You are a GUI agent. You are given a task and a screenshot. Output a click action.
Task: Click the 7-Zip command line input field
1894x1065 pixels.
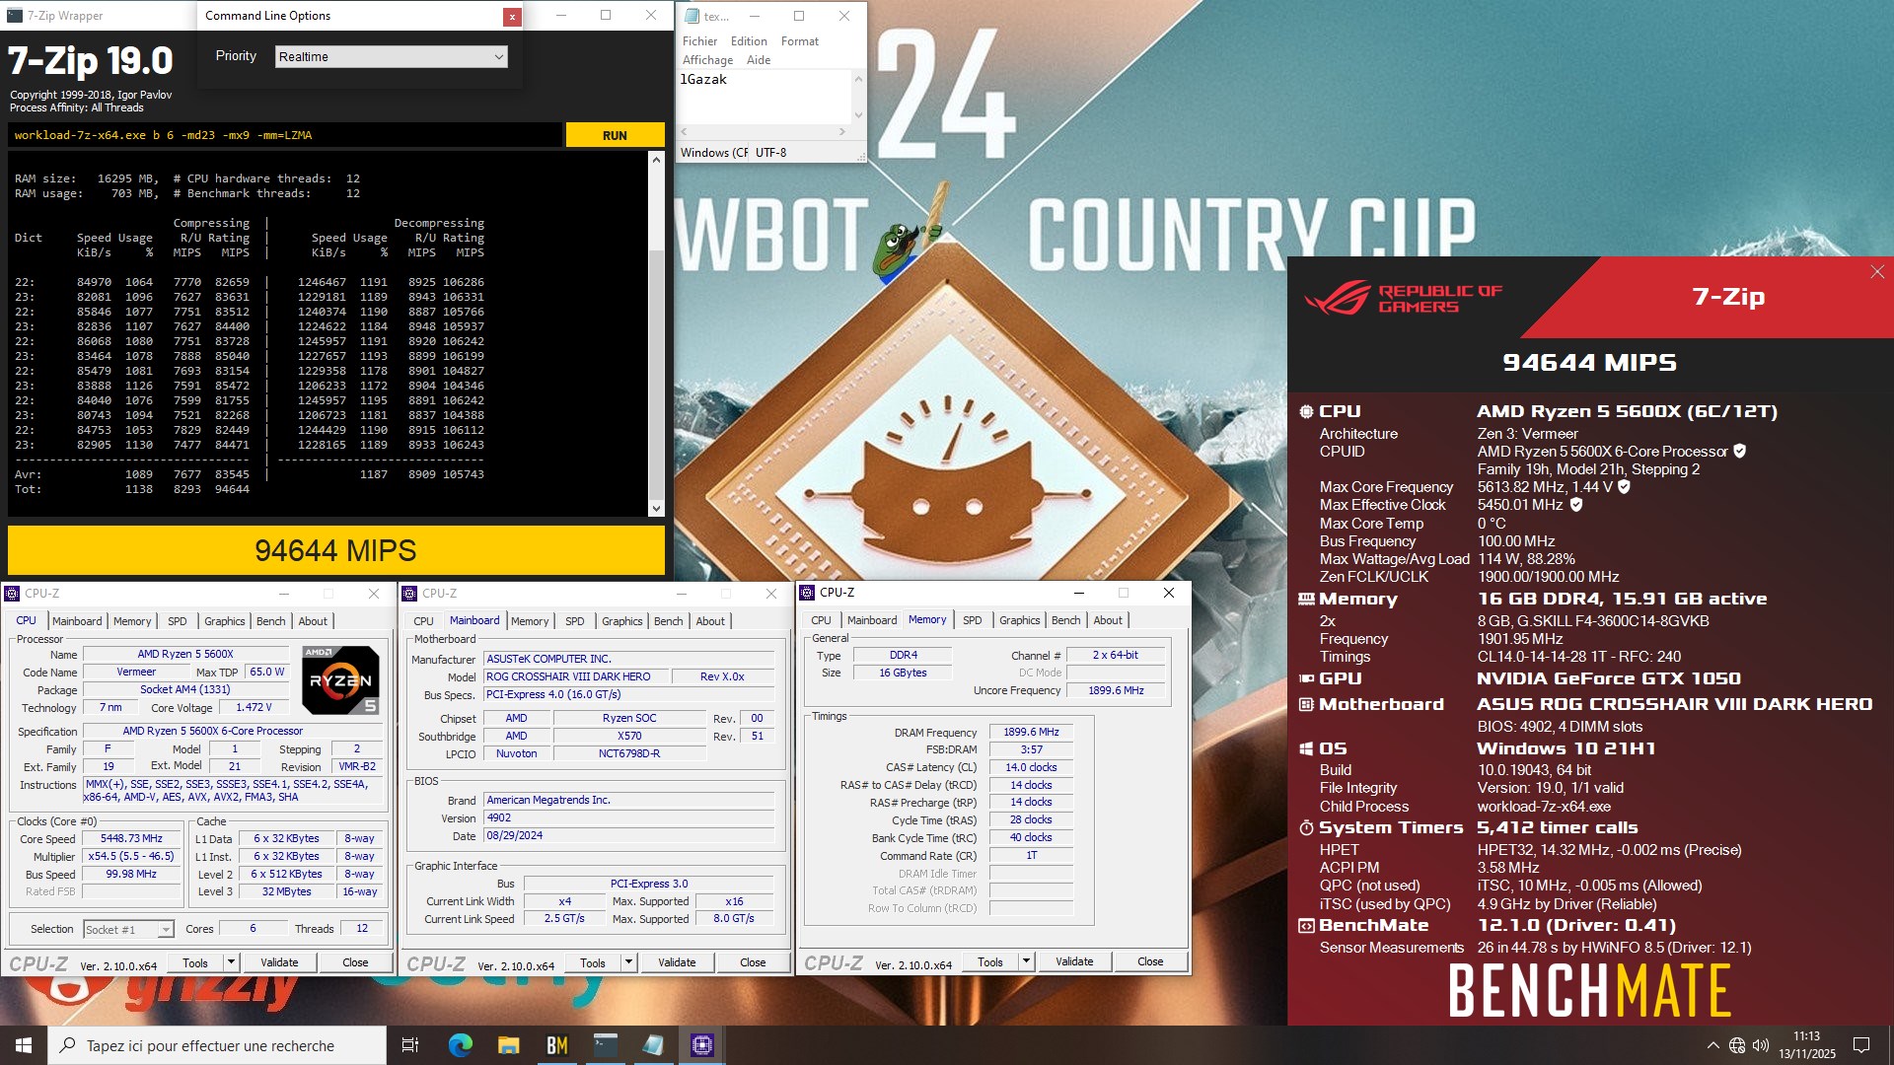(x=285, y=135)
